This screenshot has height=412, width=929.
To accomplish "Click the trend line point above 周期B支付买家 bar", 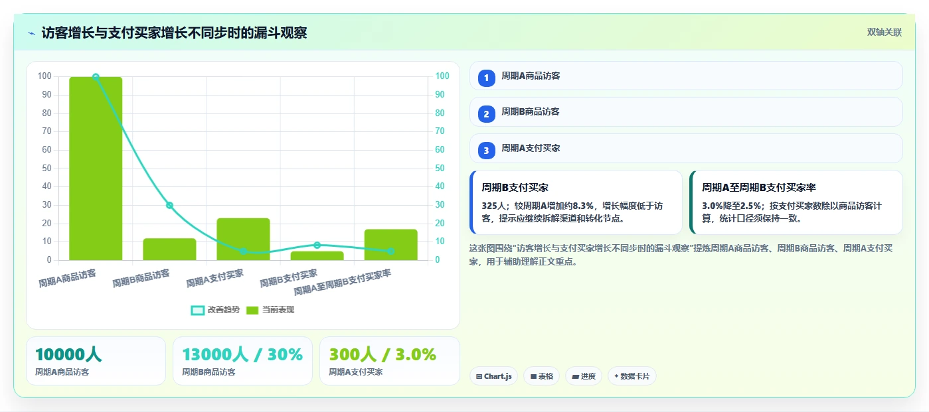I will click(317, 245).
